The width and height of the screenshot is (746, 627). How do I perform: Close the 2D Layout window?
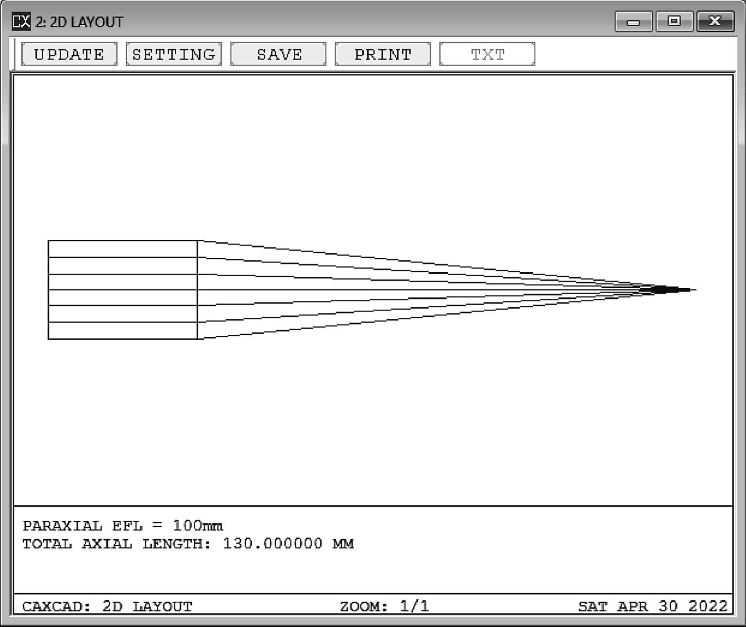pos(715,21)
